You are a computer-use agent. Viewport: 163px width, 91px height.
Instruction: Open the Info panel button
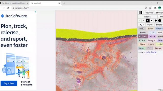click(x=160, y=17)
